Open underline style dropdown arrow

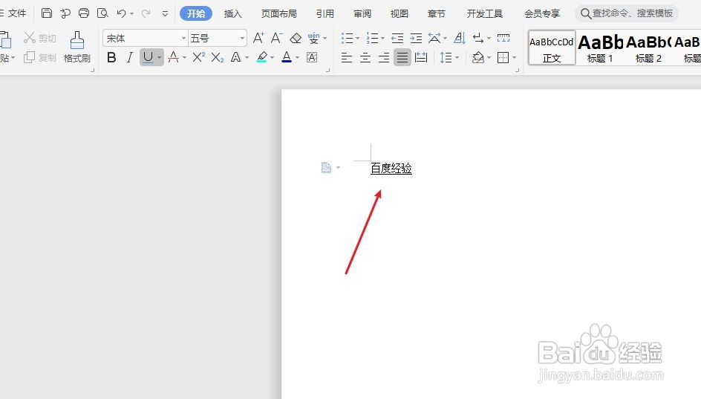160,58
